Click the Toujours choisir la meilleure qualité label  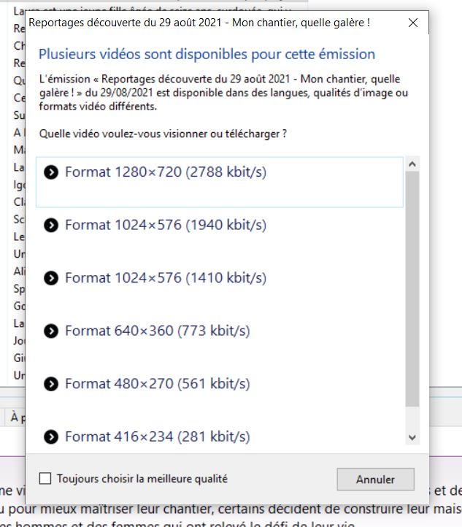tap(142, 479)
